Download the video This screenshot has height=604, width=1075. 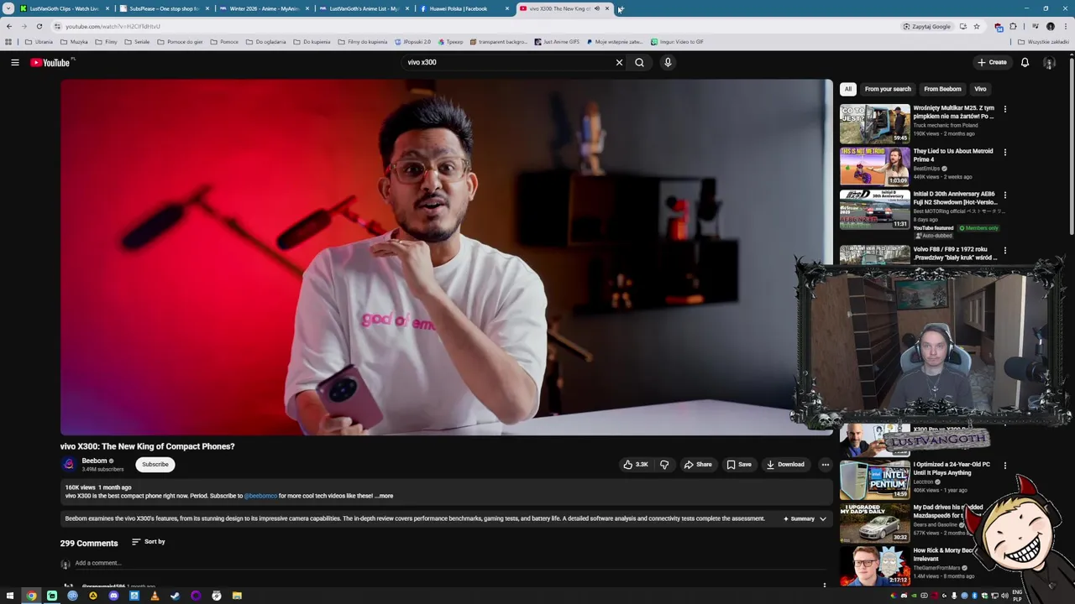pos(785,465)
